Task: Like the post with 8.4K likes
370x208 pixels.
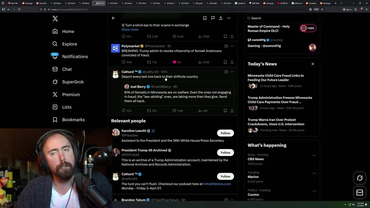Action: (178, 36)
